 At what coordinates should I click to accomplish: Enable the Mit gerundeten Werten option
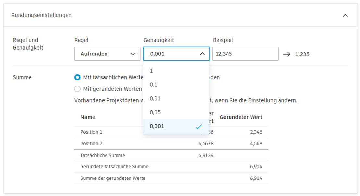click(x=77, y=89)
